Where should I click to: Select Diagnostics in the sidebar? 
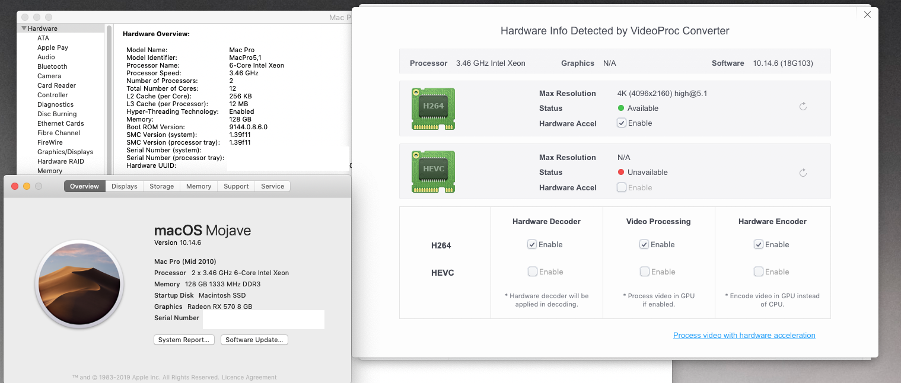point(56,104)
